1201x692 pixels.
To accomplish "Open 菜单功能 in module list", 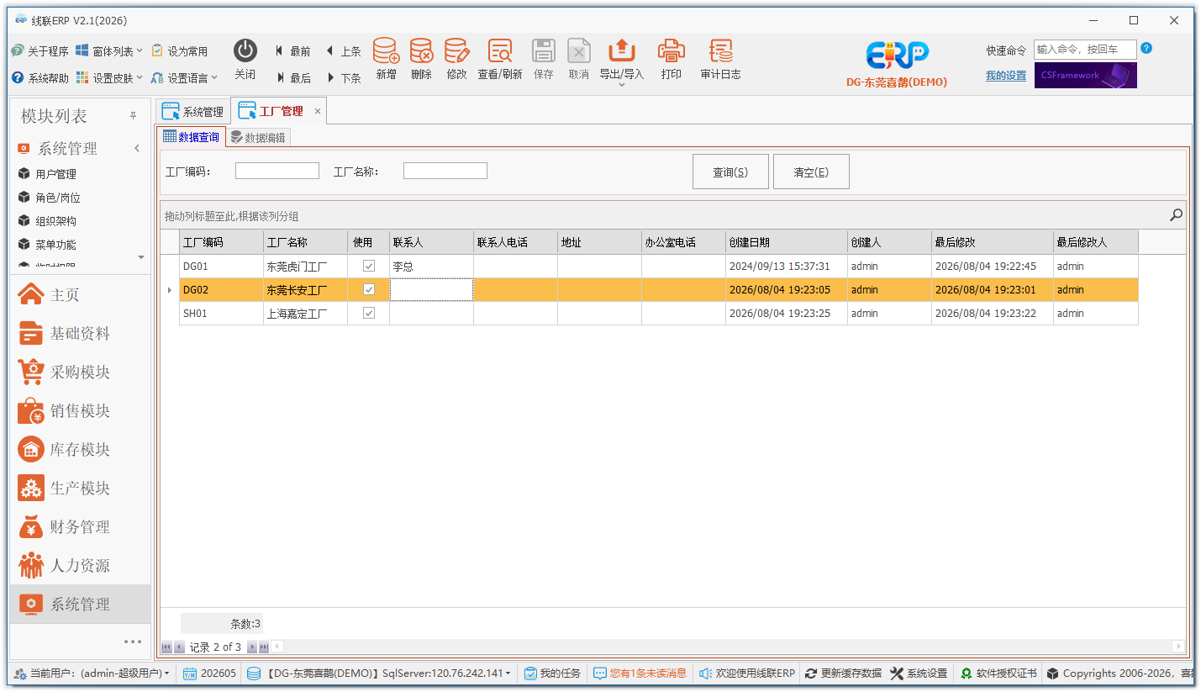I will point(55,245).
